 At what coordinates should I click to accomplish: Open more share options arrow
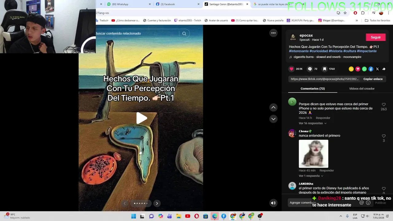pyautogui.click(x=384, y=69)
